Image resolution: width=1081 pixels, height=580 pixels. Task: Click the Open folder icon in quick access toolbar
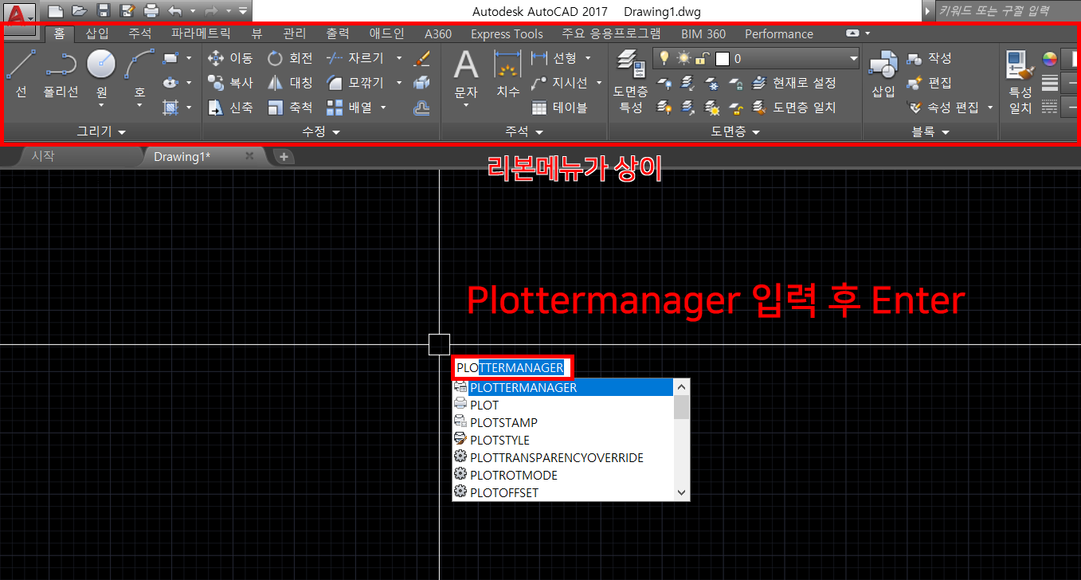click(x=79, y=10)
